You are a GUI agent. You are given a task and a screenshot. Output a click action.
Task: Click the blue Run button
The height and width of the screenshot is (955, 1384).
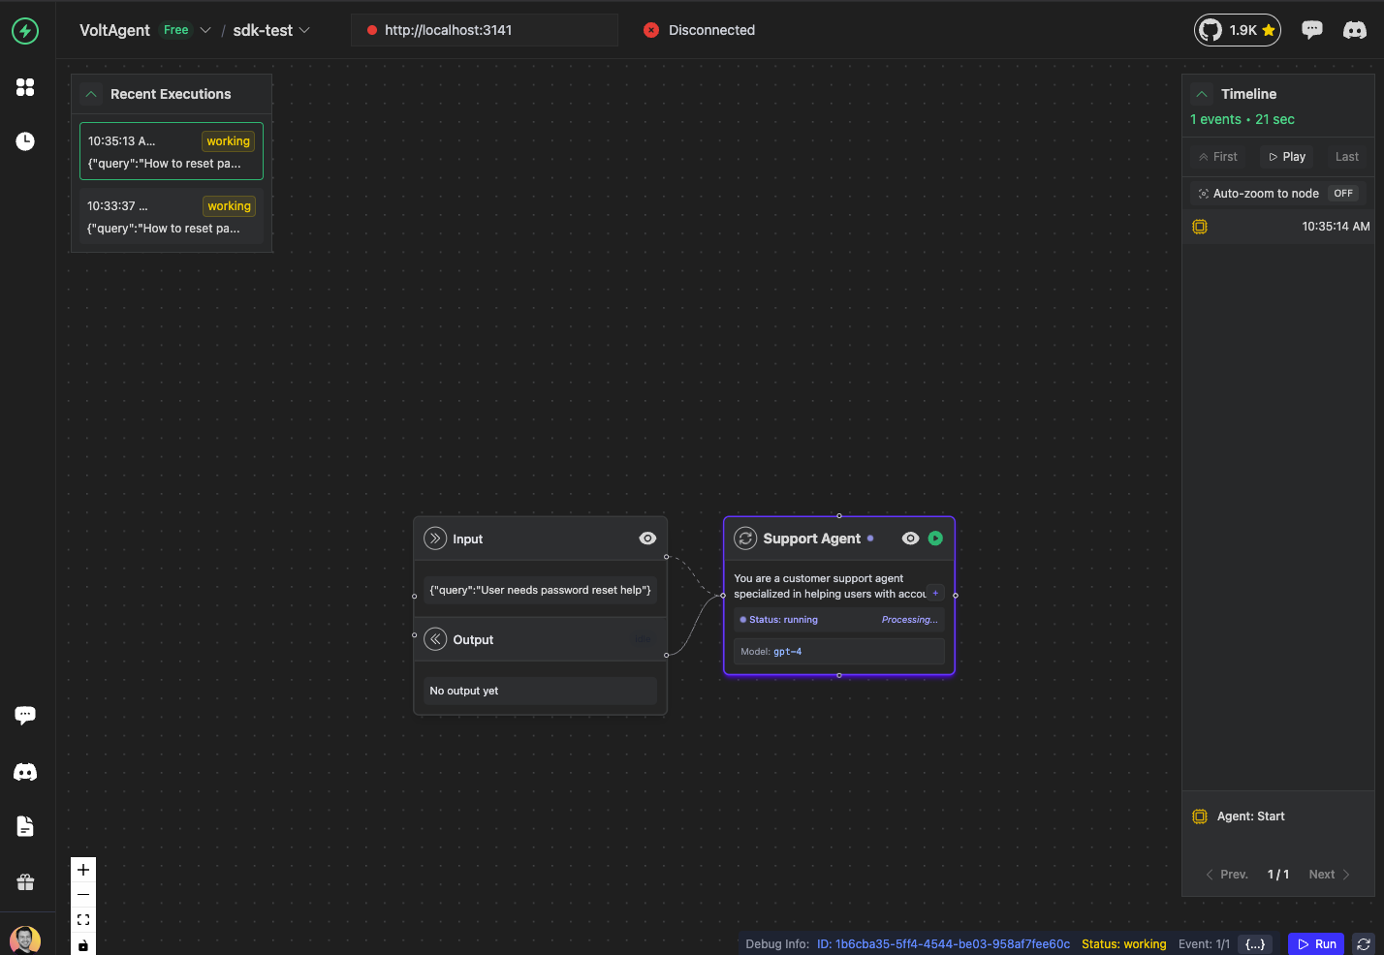click(1316, 944)
